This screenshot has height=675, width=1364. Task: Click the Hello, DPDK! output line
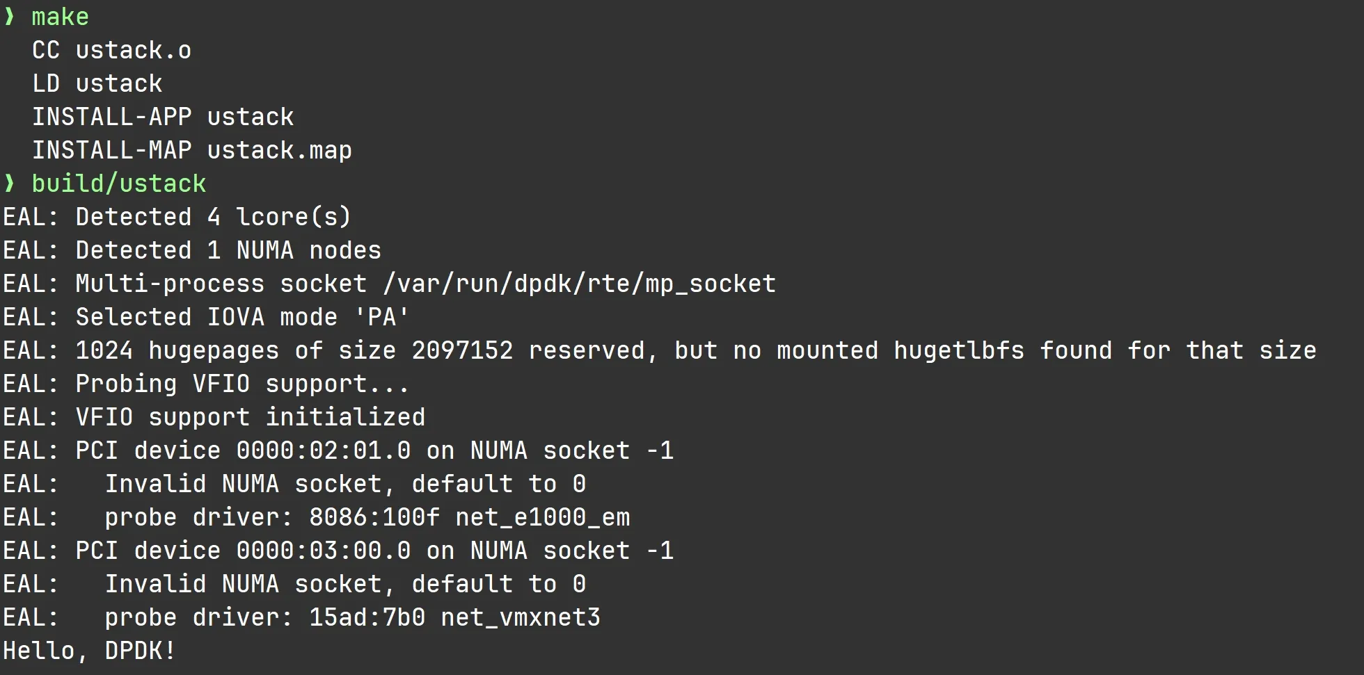(x=89, y=651)
